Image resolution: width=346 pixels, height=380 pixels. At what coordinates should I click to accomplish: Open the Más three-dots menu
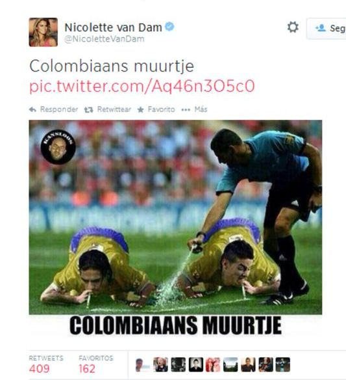pos(186,110)
